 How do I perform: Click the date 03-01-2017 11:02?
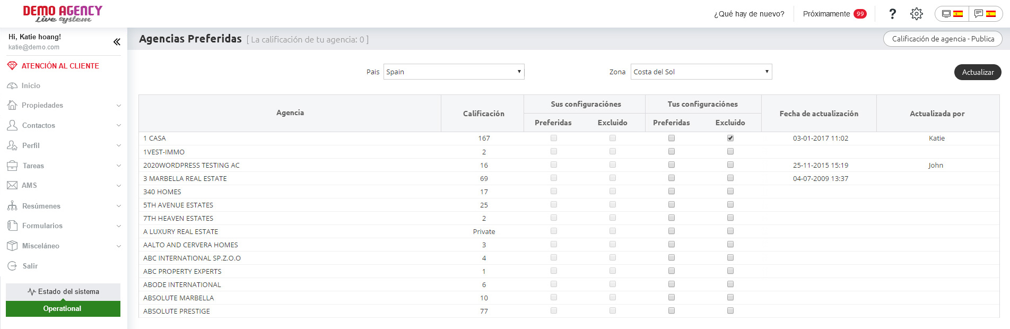coord(821,138)
